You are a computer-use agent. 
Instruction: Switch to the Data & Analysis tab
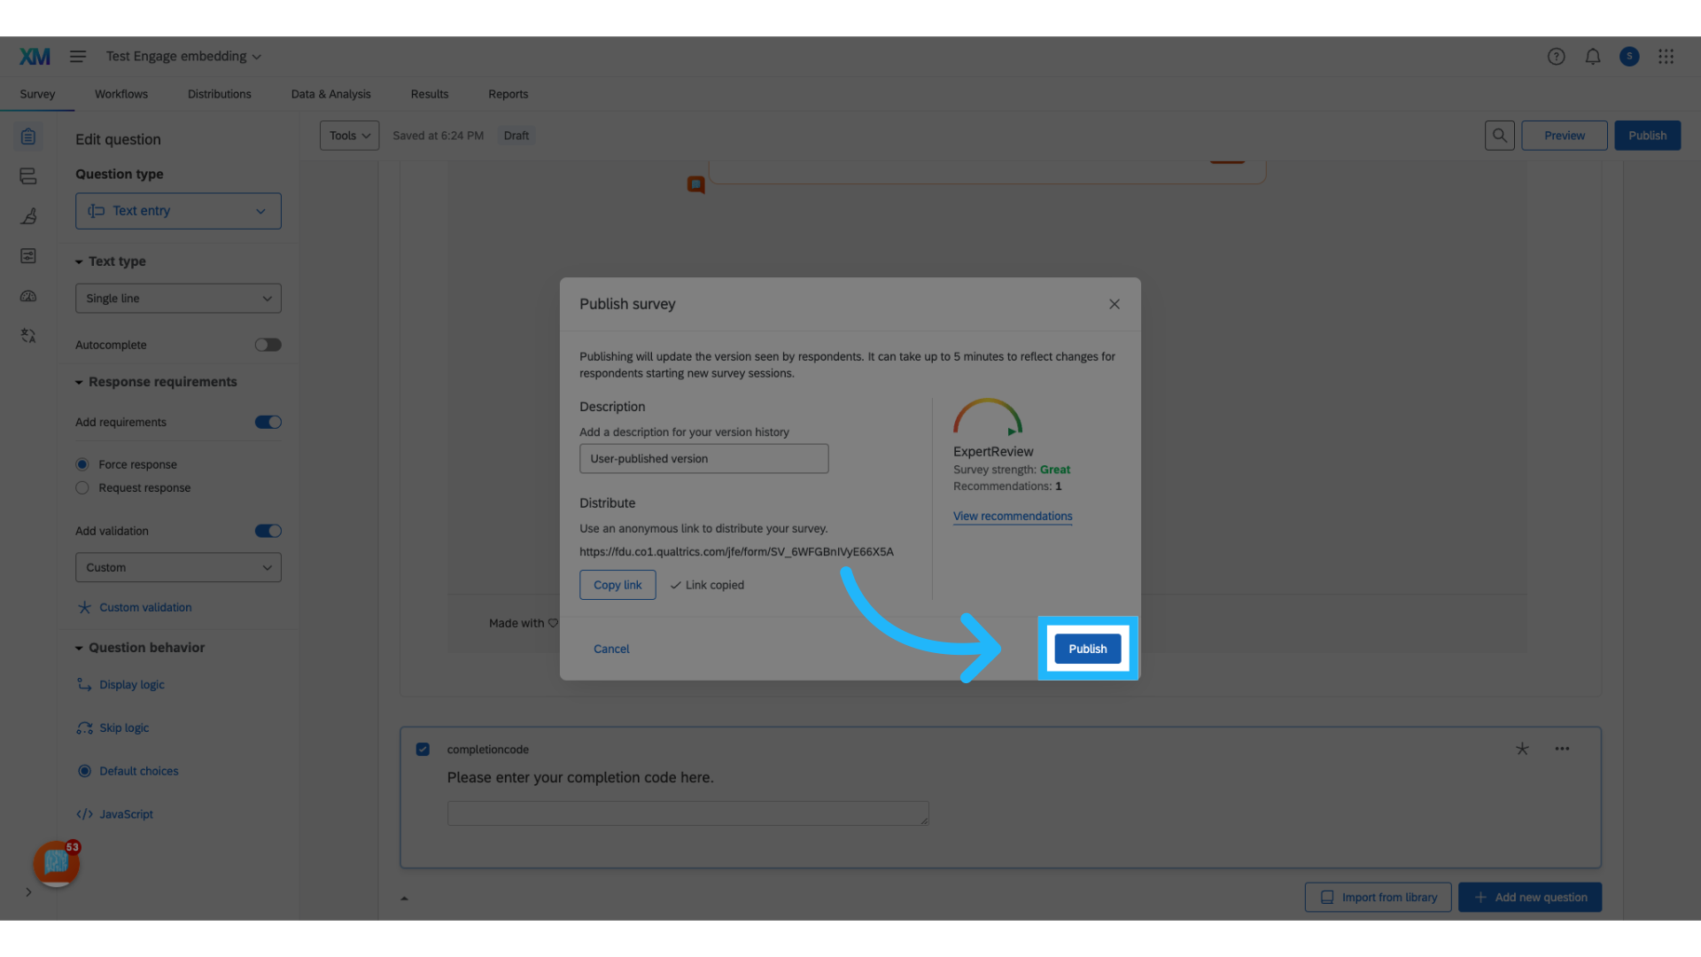pyautogui.click(x=331, y=94)
